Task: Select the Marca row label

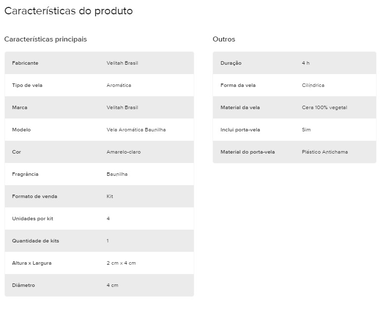Action: [x=20, y=108]
